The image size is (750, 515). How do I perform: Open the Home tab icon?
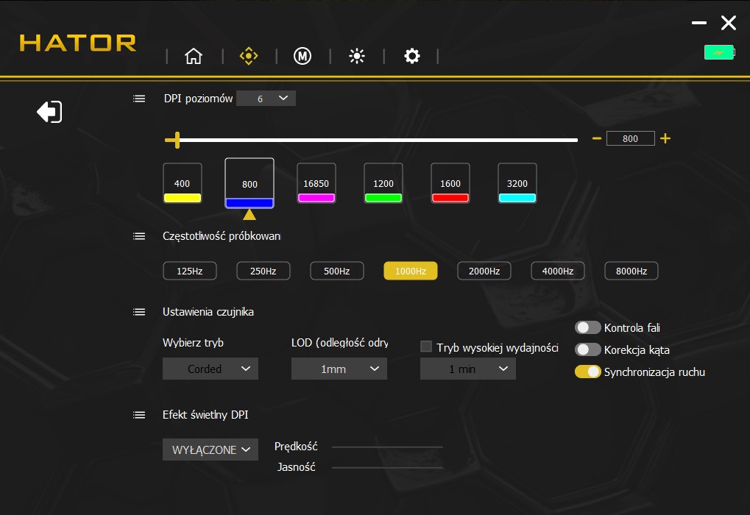pos(194,57)
